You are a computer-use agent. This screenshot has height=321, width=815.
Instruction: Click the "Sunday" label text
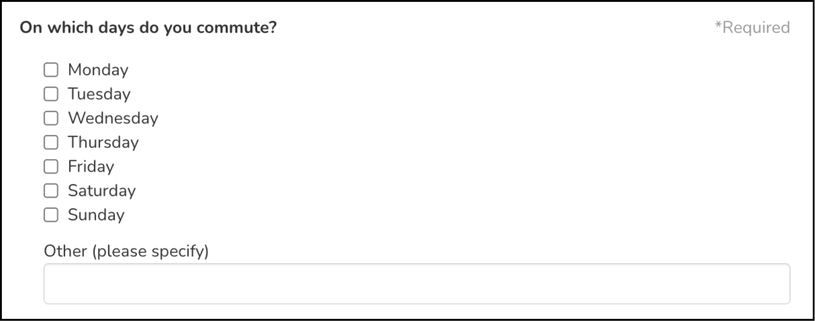[96, 215]
